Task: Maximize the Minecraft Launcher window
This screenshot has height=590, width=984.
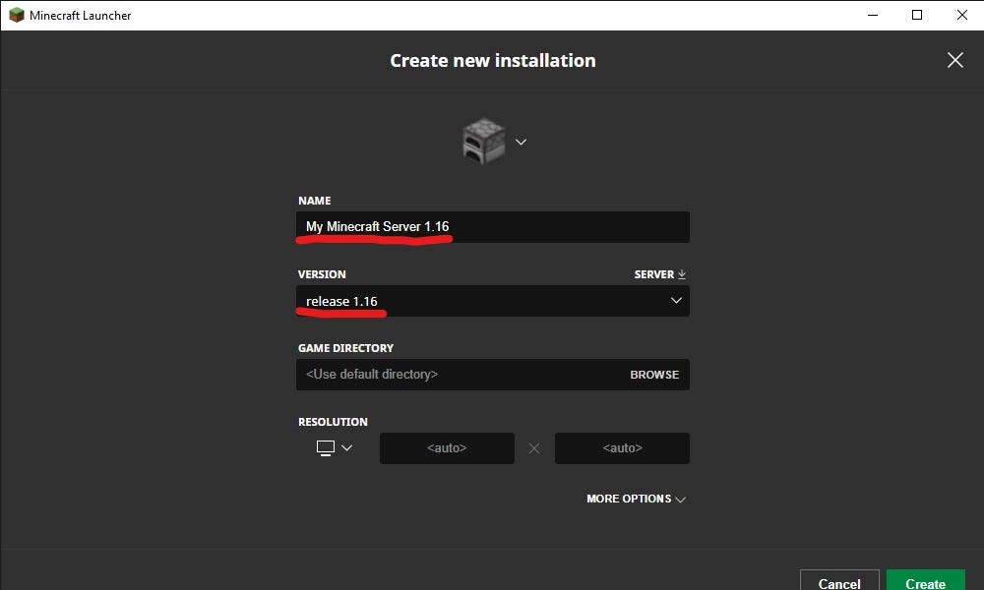Action: click(917, 15)
